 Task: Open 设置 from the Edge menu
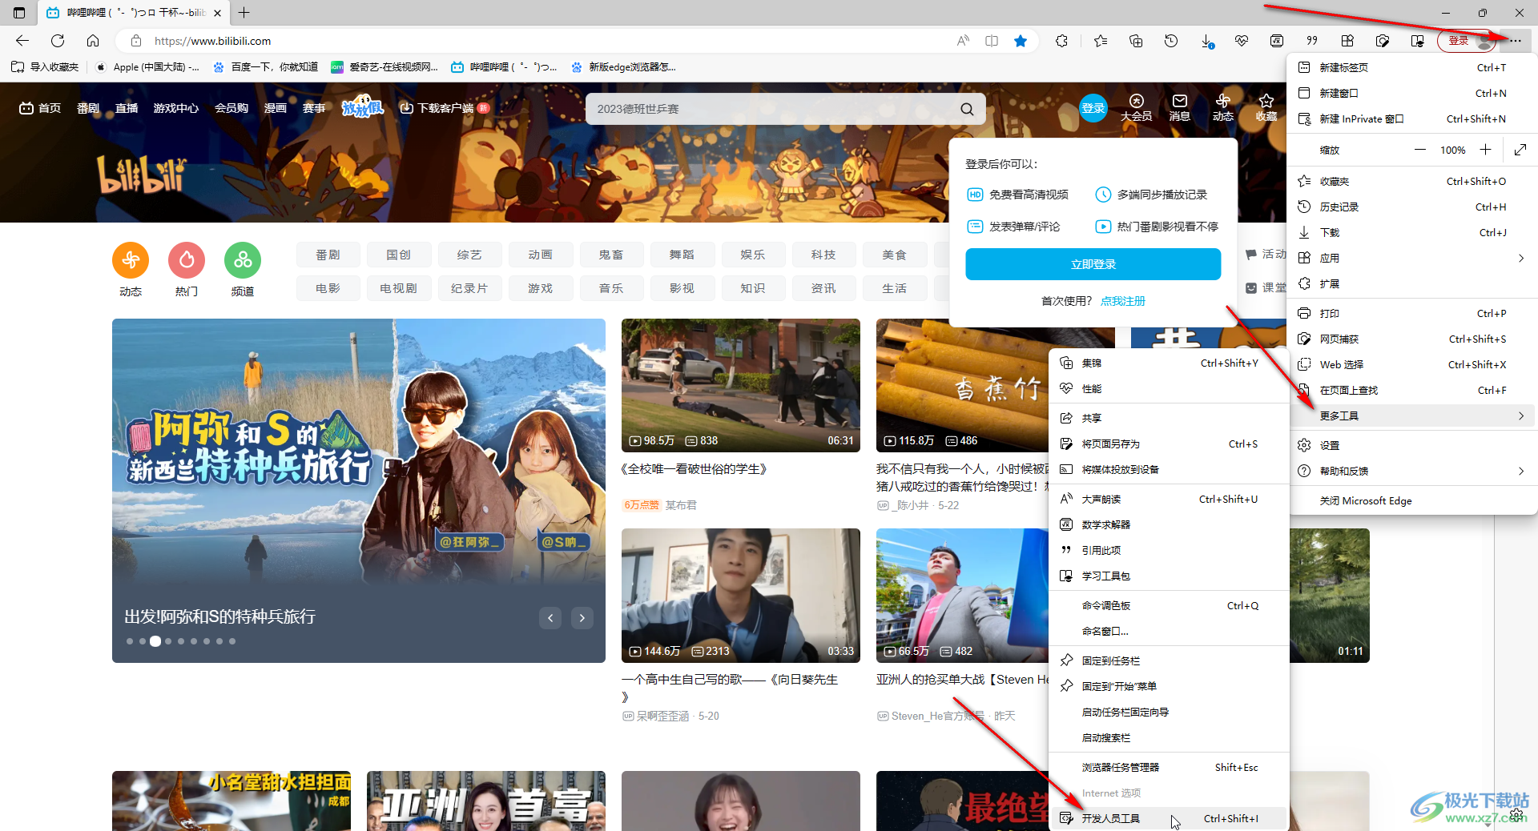point(1413,445)
